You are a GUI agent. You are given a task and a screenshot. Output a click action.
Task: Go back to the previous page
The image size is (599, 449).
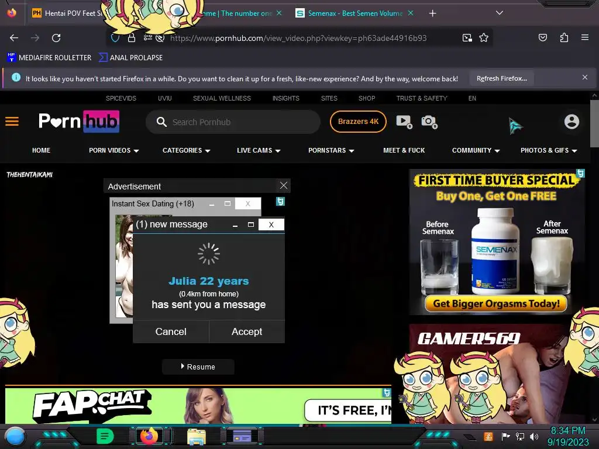(14, 38)
